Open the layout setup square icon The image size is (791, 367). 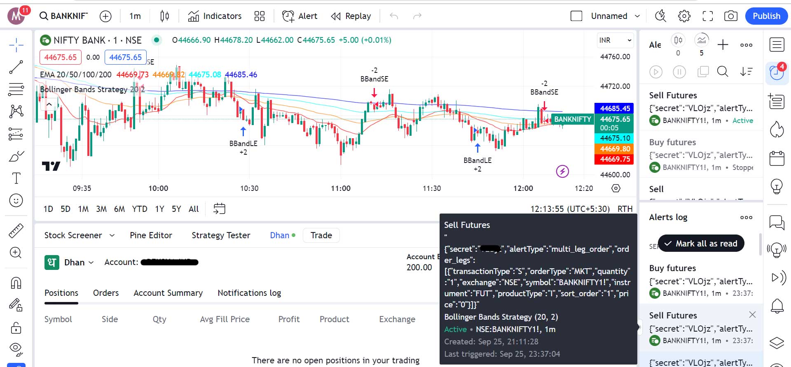coord(576,16)
